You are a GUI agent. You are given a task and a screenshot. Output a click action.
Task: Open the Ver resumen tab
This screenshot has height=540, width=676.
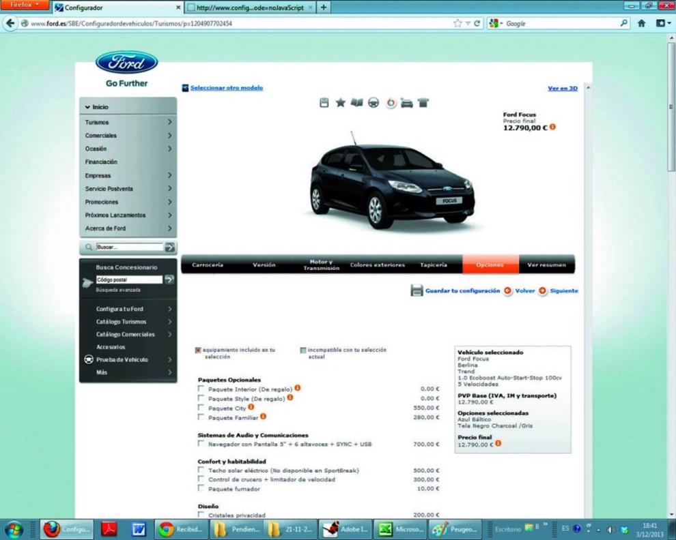pos(547,265)
